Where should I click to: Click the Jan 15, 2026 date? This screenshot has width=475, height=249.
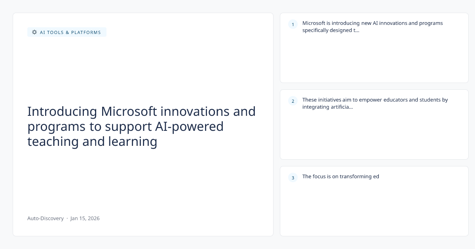85,218
